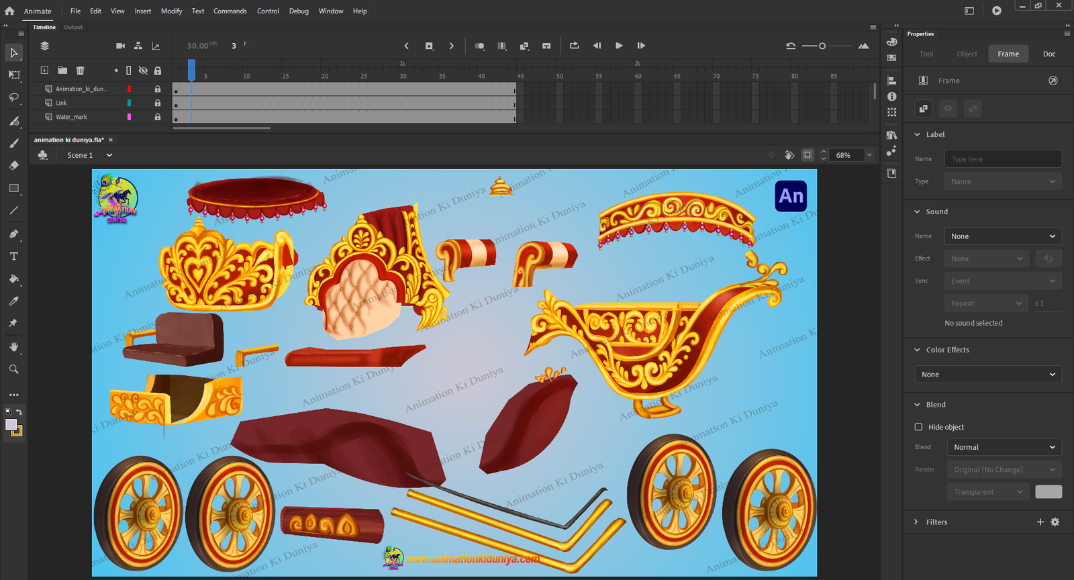Open the Blend mode Normal dropdown
The height and width of the screenshot is (580, 1074).
tap(1004, 447)
